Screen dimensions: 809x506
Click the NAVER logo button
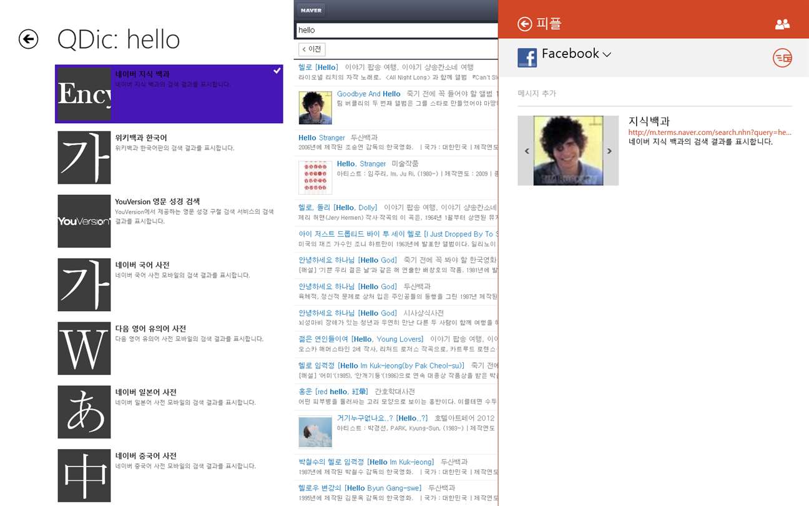pos(311,10)
